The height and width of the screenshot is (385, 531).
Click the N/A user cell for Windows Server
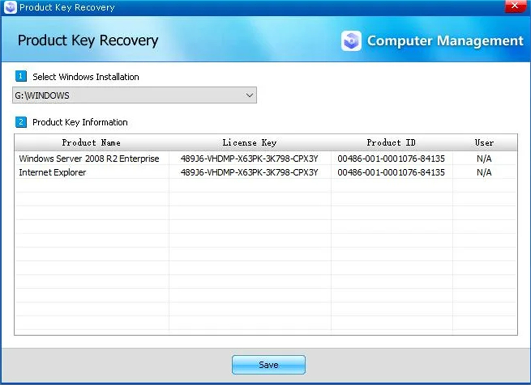[x=484, y=159]
